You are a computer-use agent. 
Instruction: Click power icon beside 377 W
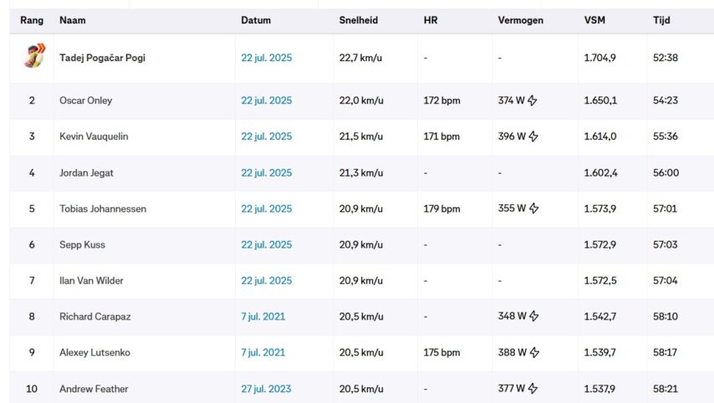[533, 389]
